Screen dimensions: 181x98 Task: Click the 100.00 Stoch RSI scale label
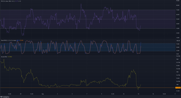pos(178,41)
